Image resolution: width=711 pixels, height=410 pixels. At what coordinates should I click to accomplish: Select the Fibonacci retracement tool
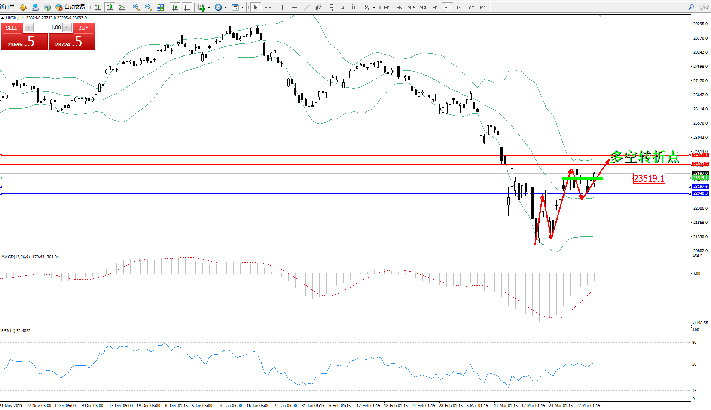point(330,7)
